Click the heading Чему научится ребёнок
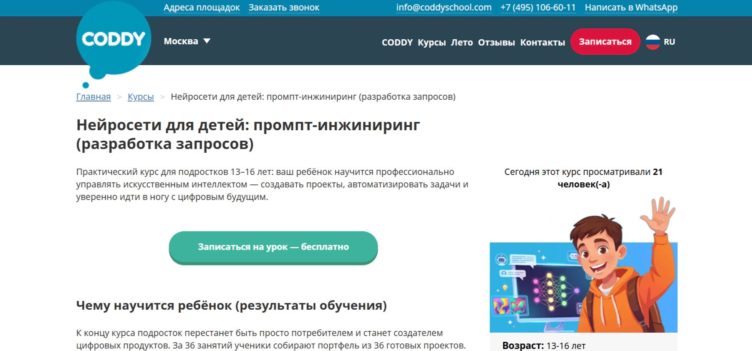752x351 pixels. click(x=231, y=306)
